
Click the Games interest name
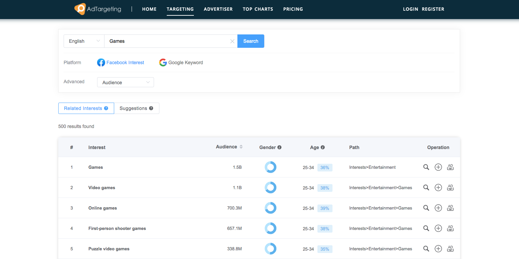click(96, 167)
